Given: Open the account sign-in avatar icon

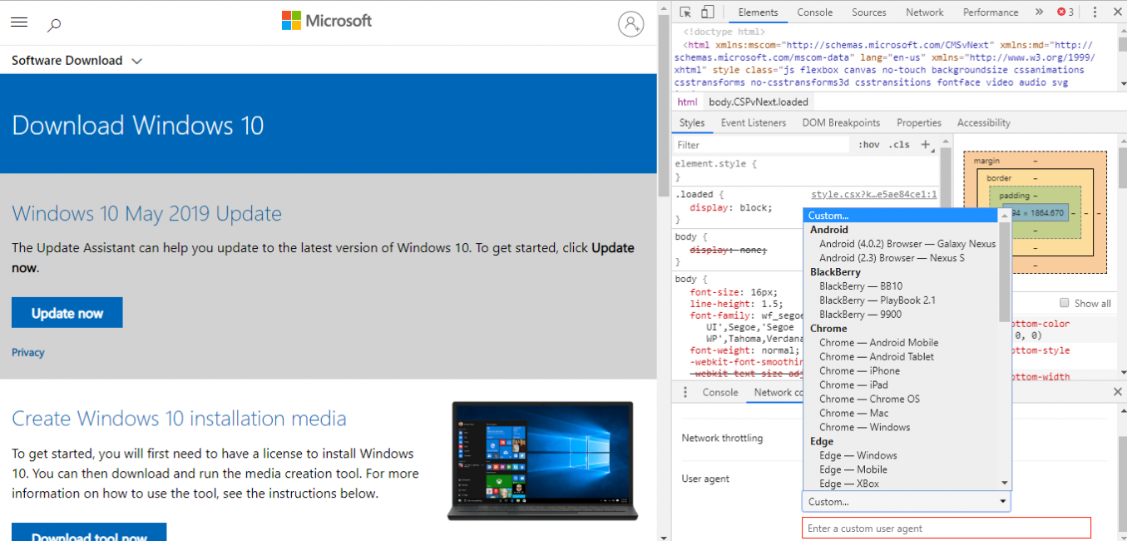Looking at the screenshot, I should coord(630,24).
